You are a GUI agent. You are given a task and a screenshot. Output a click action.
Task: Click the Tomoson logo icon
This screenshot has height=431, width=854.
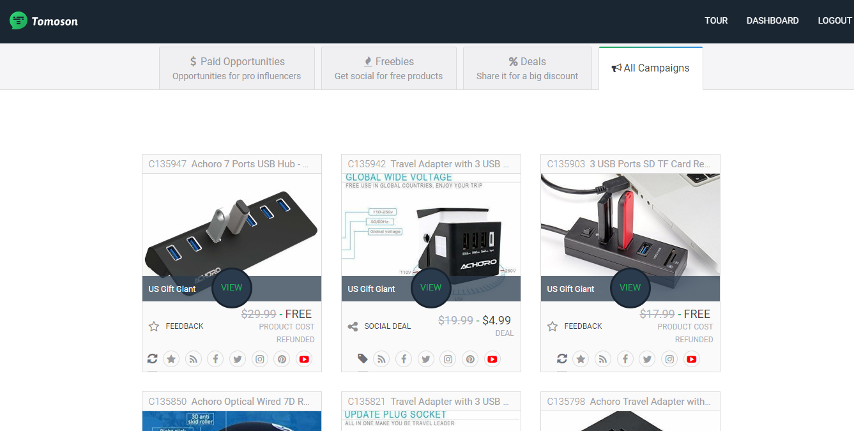pyautogui.click(x=19, y=20)
